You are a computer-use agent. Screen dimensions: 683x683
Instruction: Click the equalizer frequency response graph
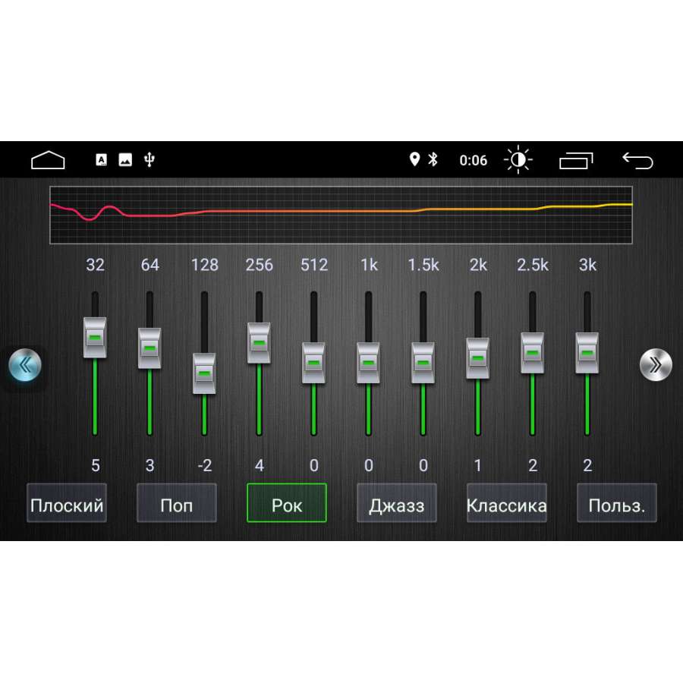coord(341,215)
